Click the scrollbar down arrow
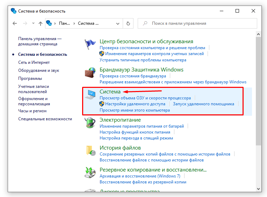The width and height of the screenshot is (267, 197). pos(258,189)
